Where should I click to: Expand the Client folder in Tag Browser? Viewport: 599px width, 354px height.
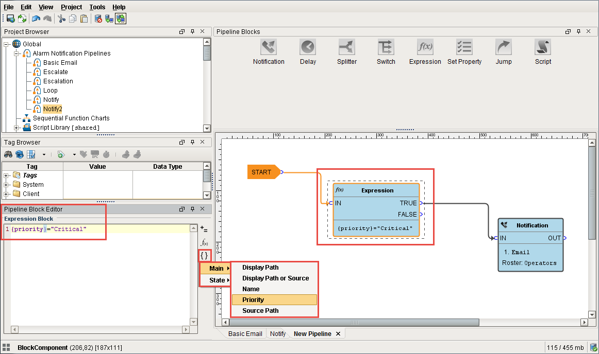click(6, 194)
